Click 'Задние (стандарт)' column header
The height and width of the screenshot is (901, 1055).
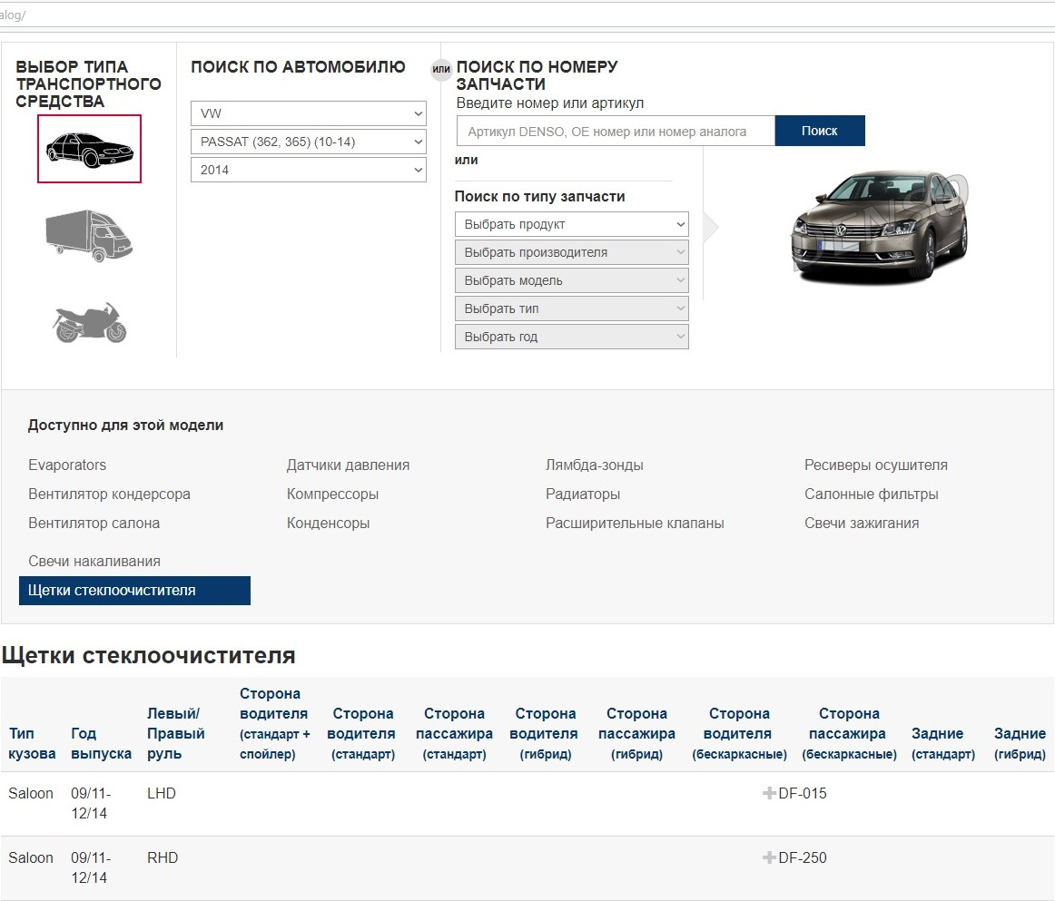[942, 744]
